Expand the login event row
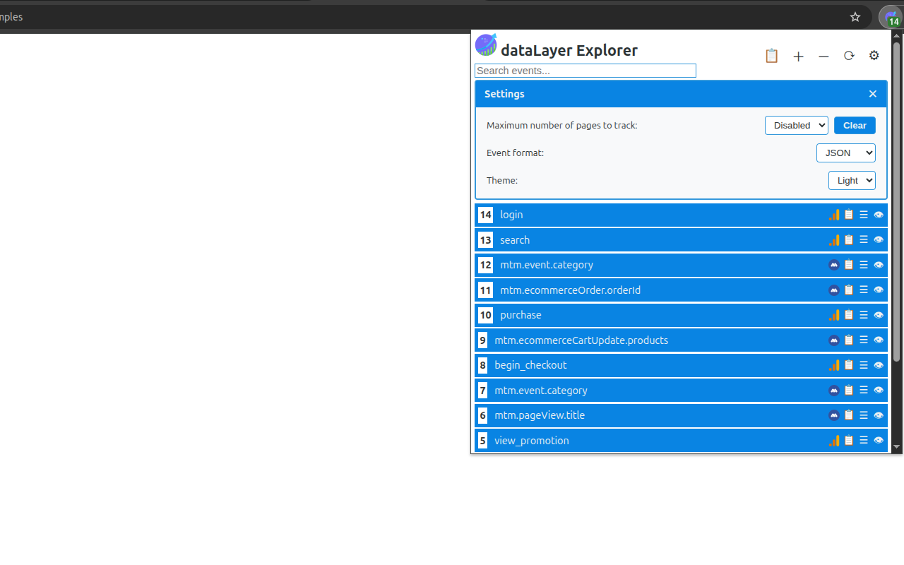 tap(681, 215)
